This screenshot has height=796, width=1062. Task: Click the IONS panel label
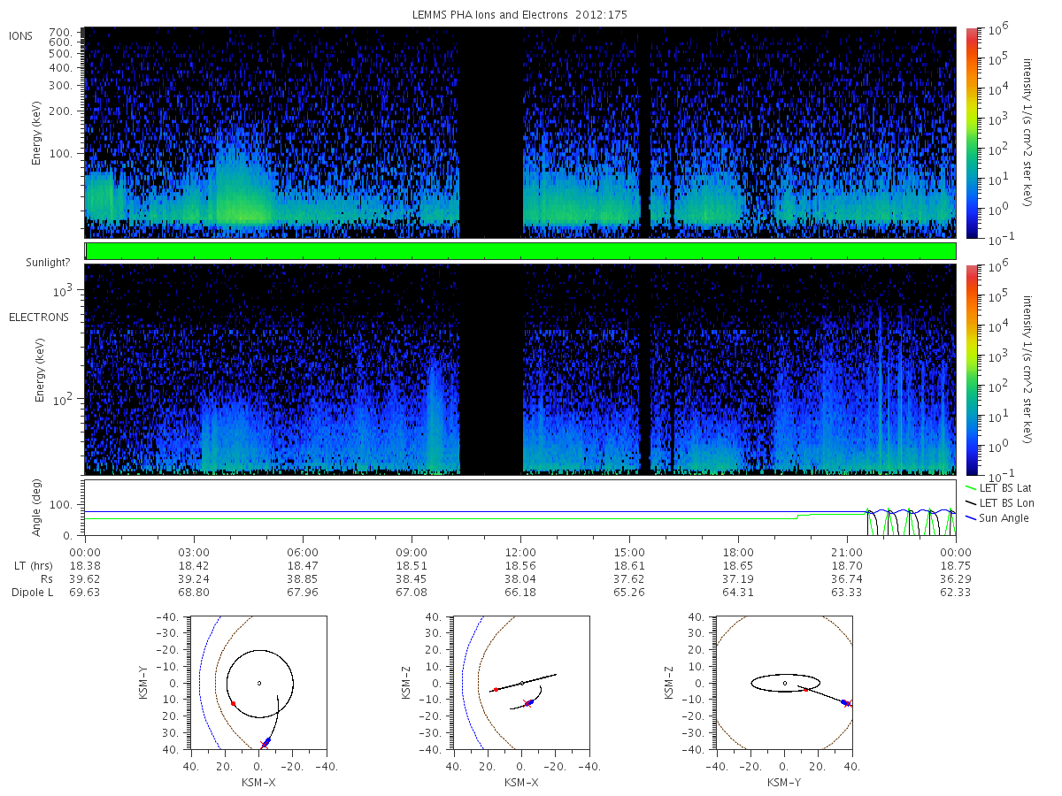(22, 35)
